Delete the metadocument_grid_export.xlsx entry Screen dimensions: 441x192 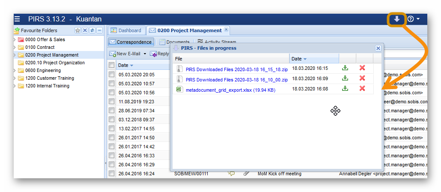tap(362, 88)
